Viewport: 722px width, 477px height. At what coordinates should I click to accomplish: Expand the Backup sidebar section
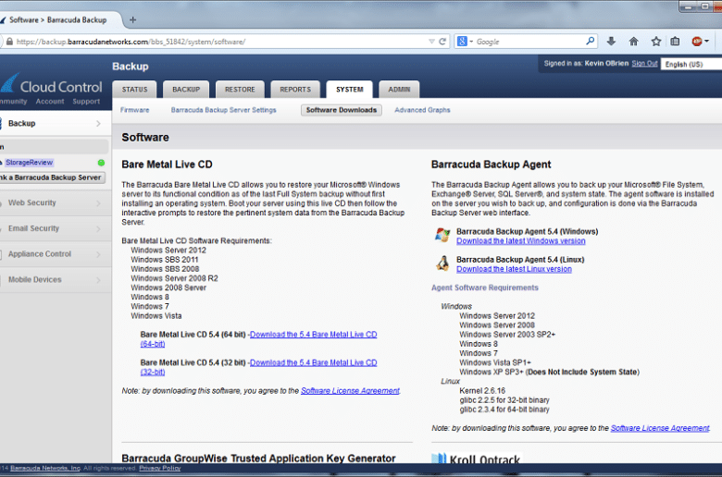tap(56, 123)
